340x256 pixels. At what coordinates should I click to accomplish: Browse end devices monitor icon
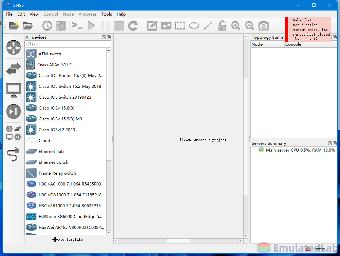pyautogui.click(x=14, y=90)
